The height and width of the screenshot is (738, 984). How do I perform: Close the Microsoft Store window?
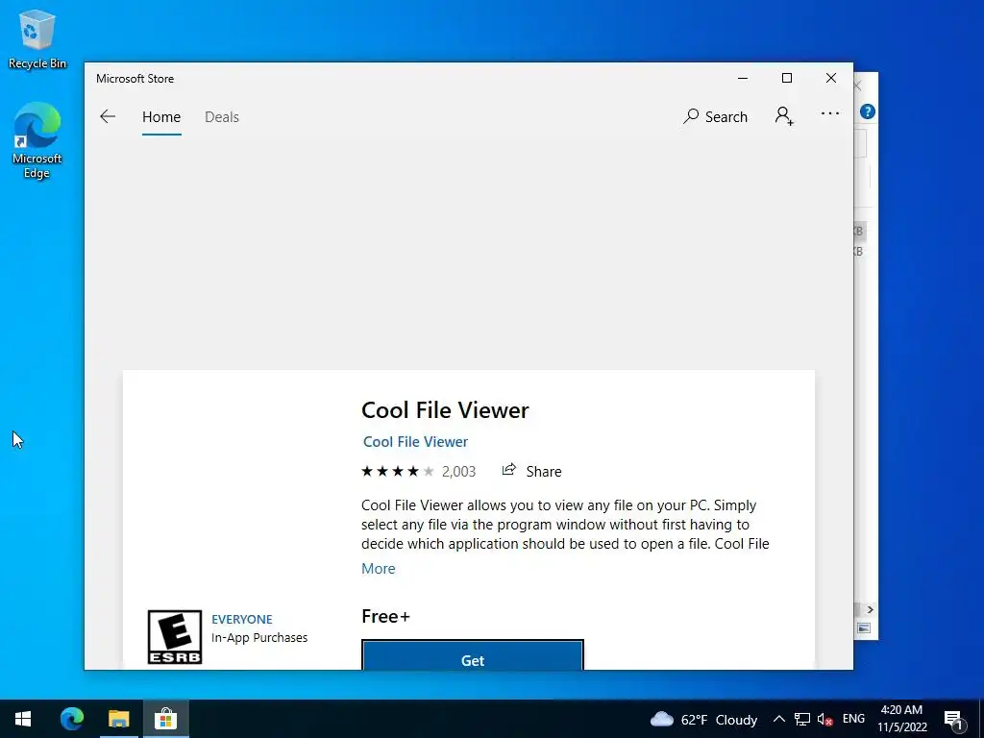pyautogui.click(x=831, y=78)
